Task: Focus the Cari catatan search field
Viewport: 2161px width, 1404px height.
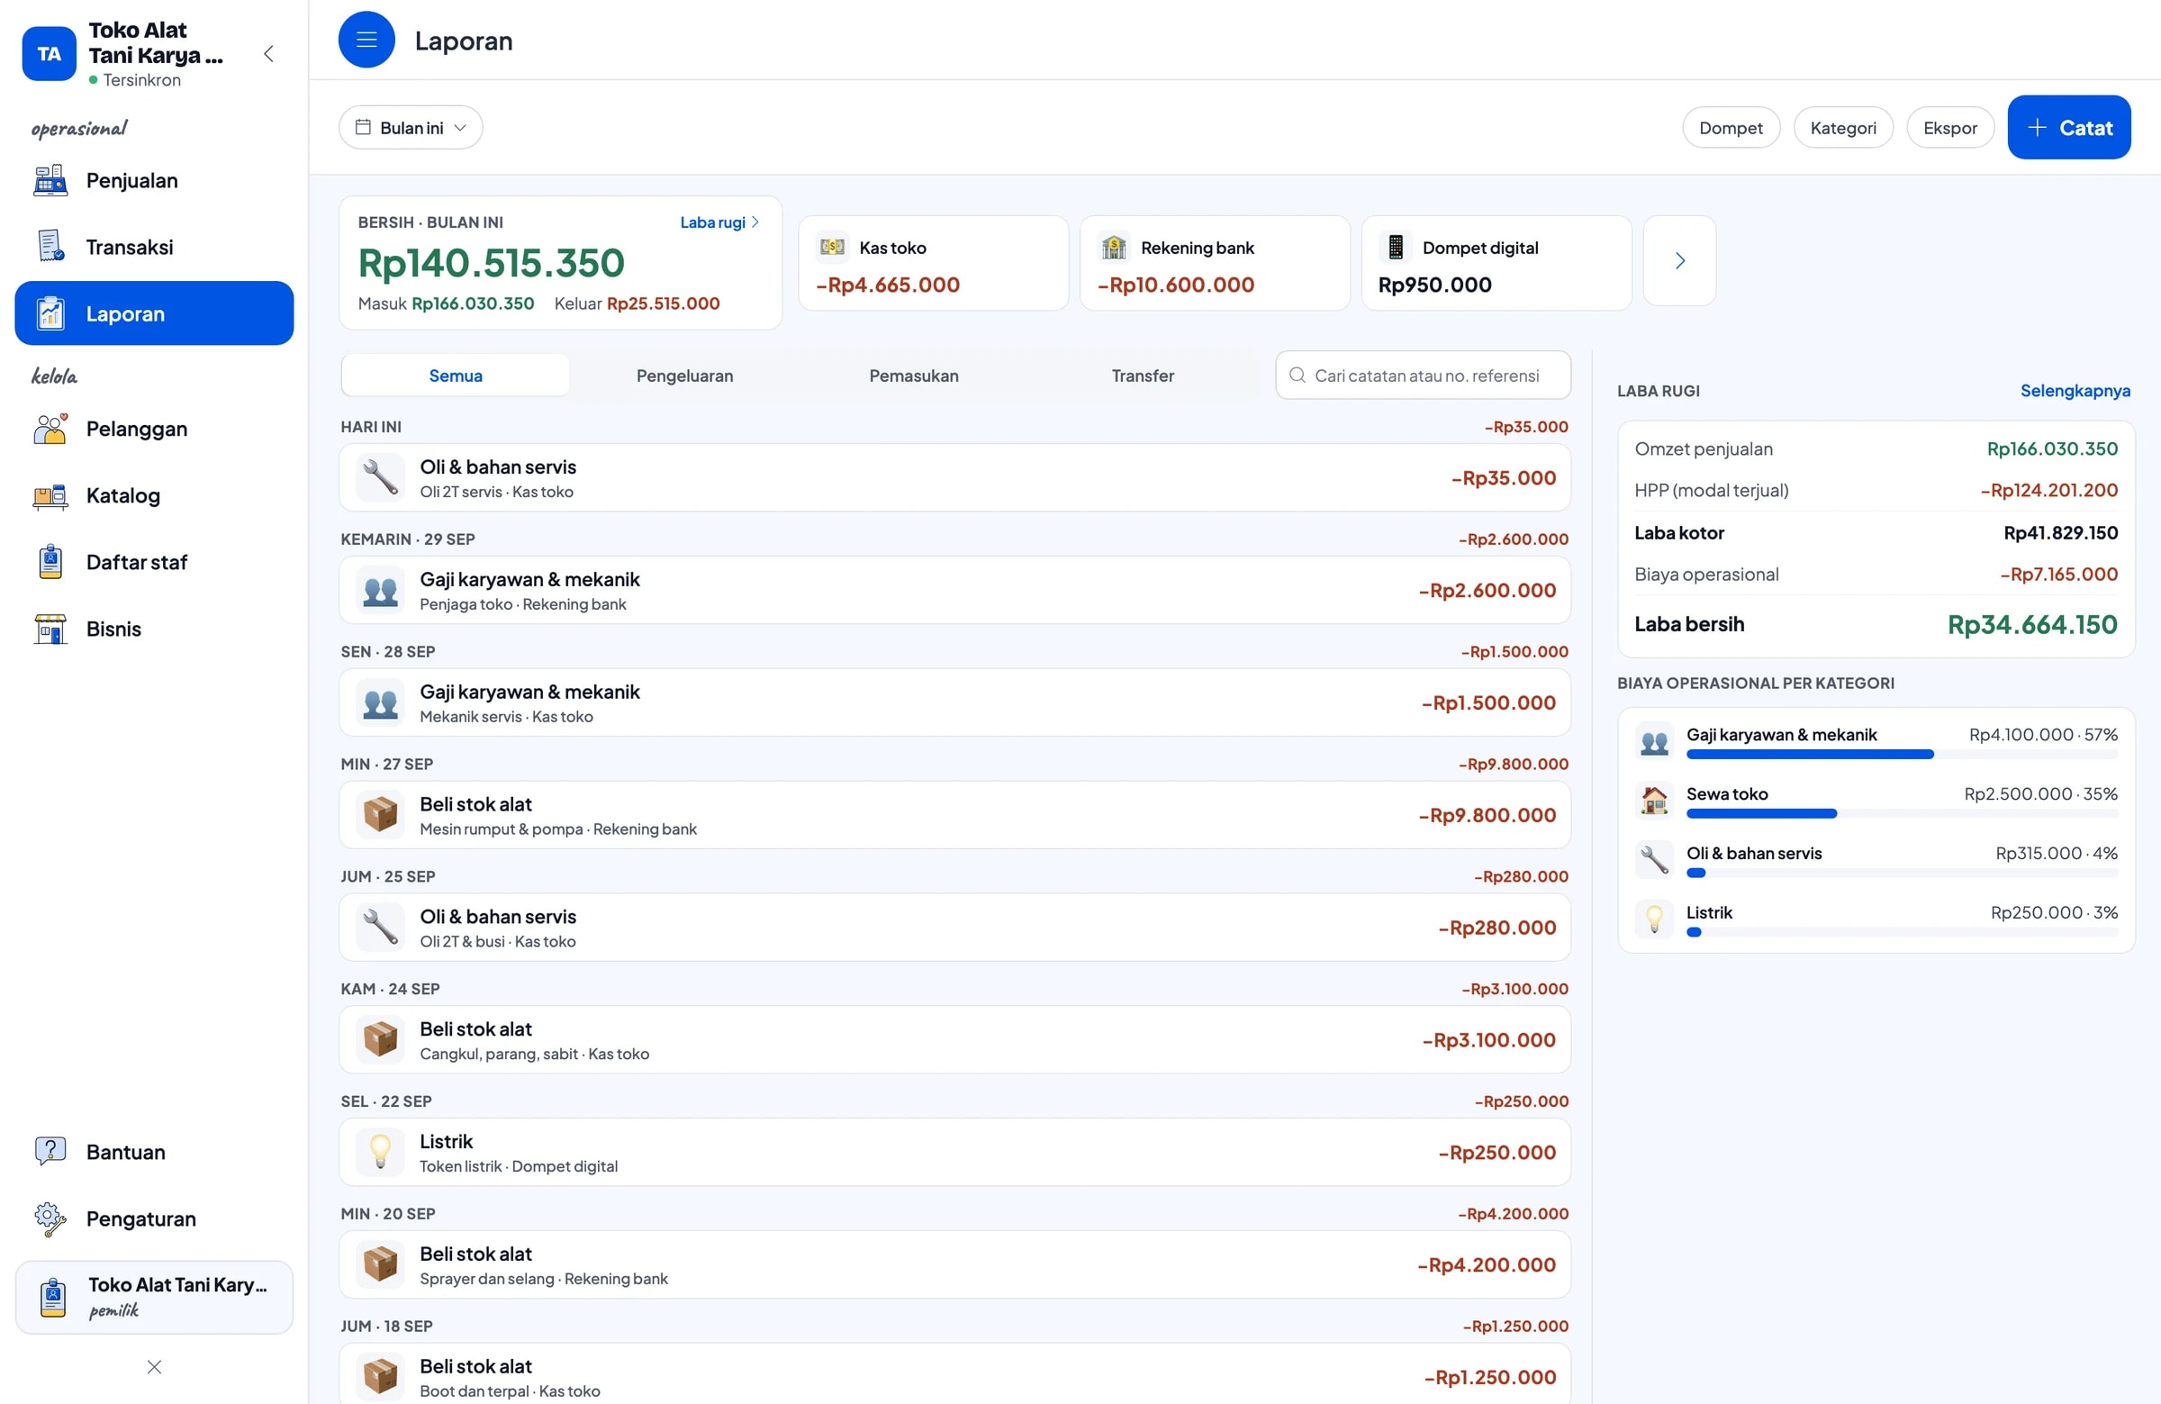Action: (1423, 375)
